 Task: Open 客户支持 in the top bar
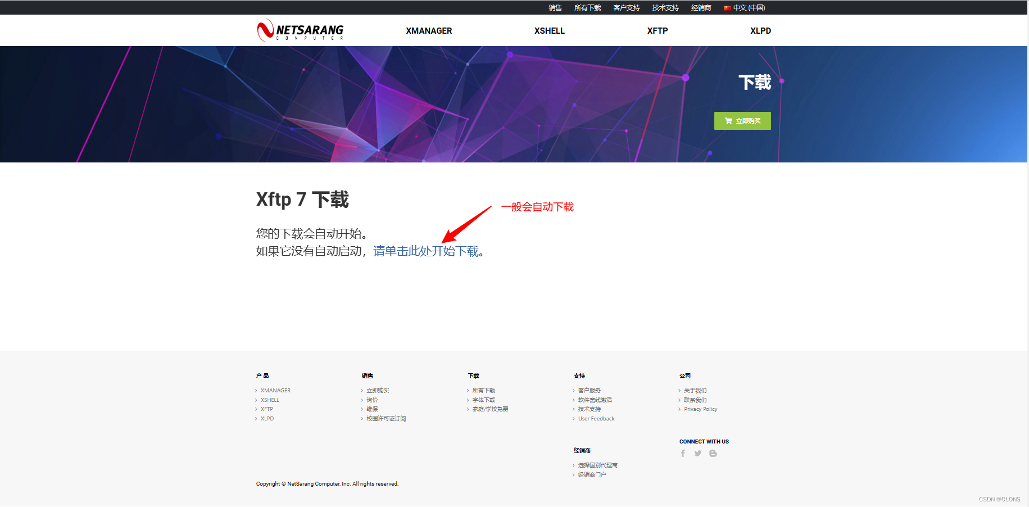click(x=627, y=8)
